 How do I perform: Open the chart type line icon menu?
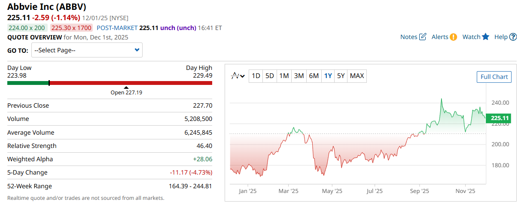[235, 76]
